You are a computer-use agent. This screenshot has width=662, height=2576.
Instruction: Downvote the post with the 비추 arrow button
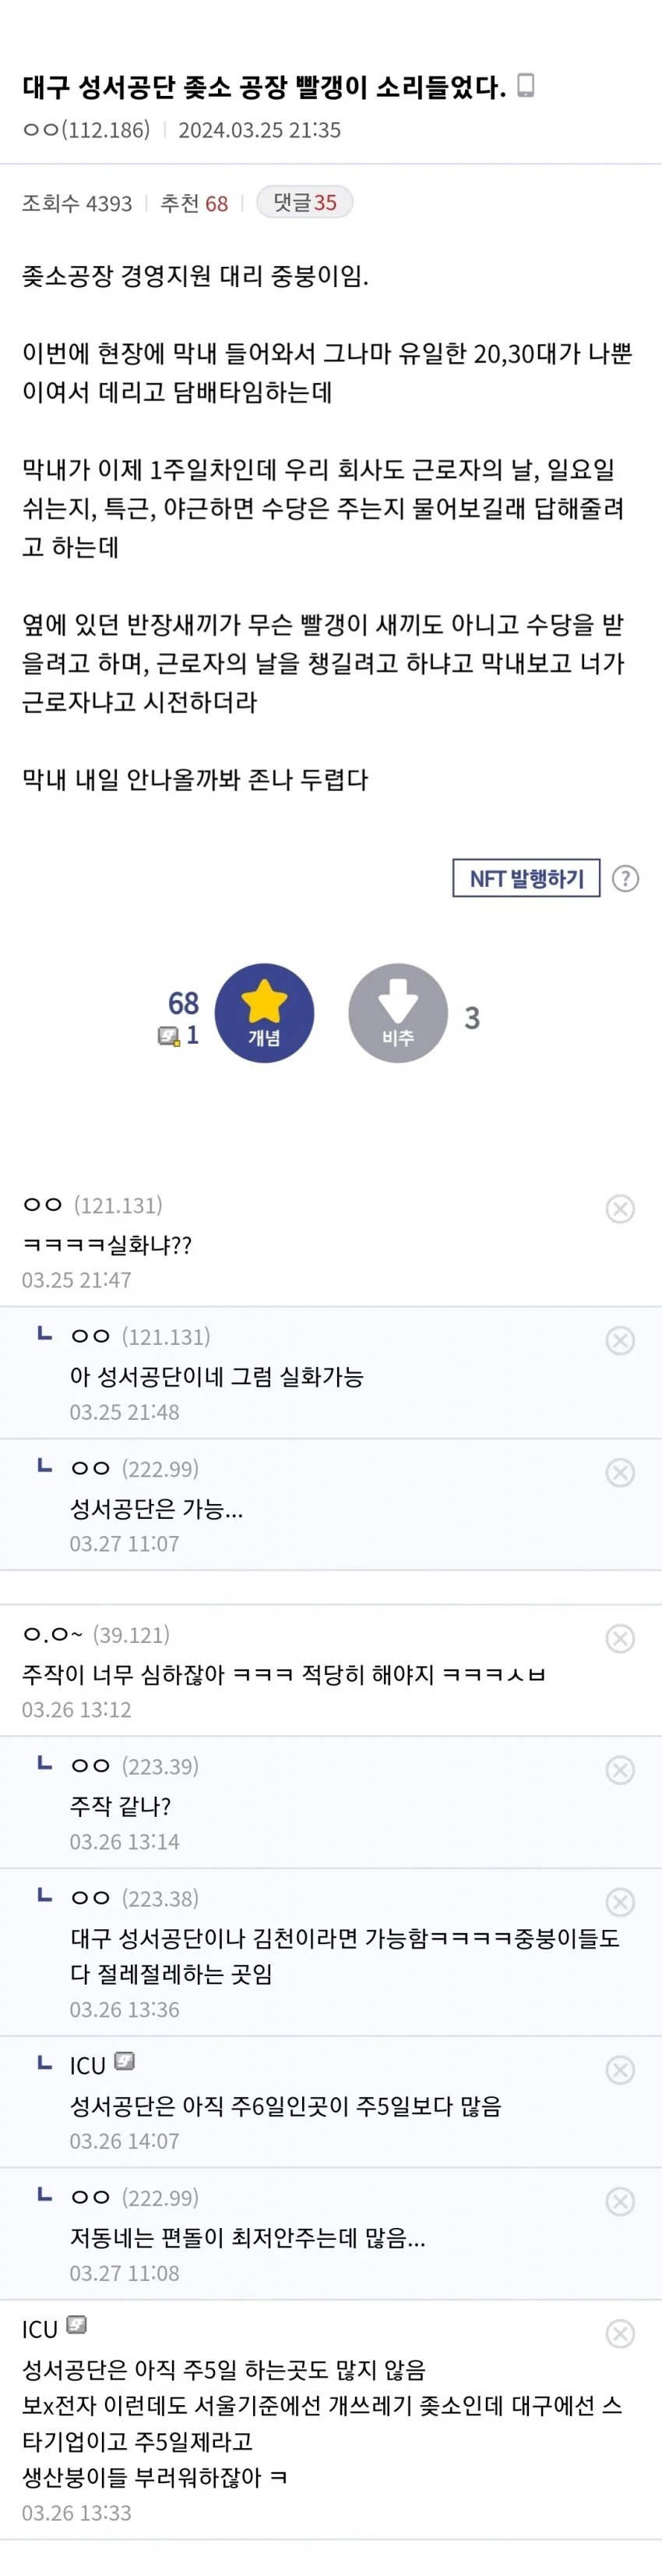[x=397, y=1012]
